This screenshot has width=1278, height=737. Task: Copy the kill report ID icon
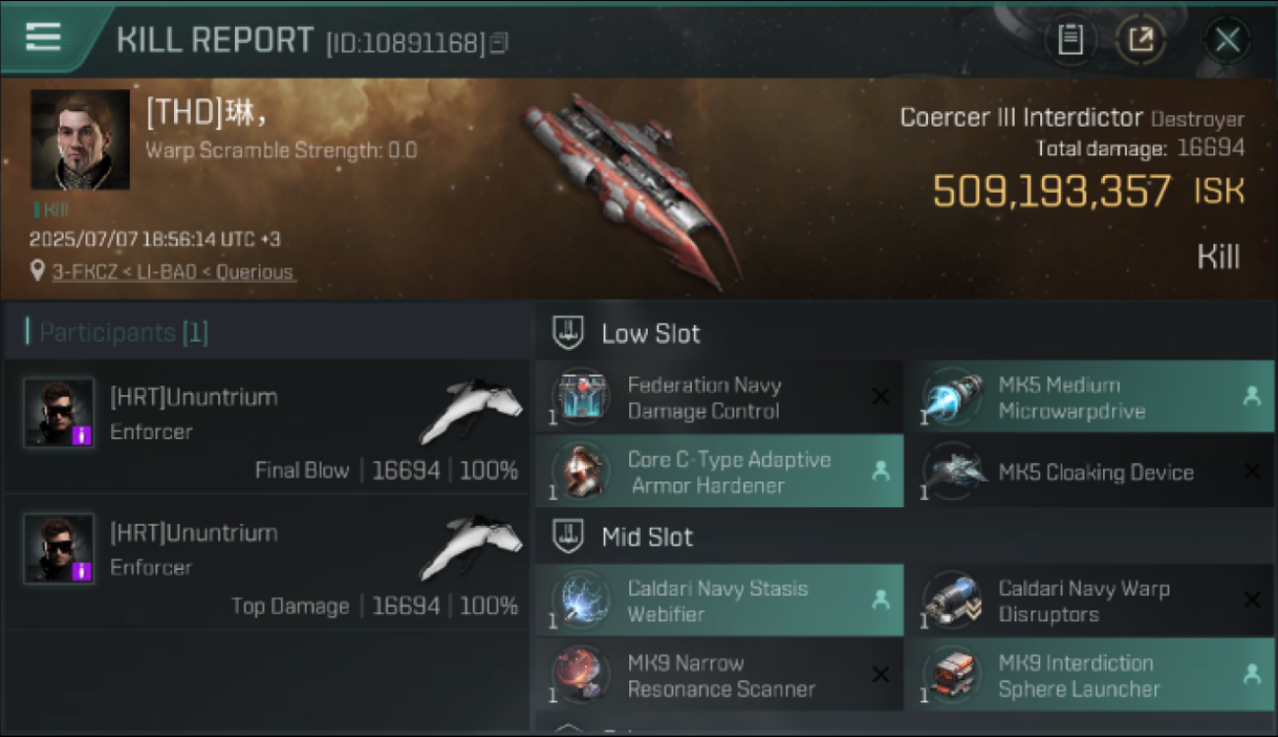[x=500, y=43]
